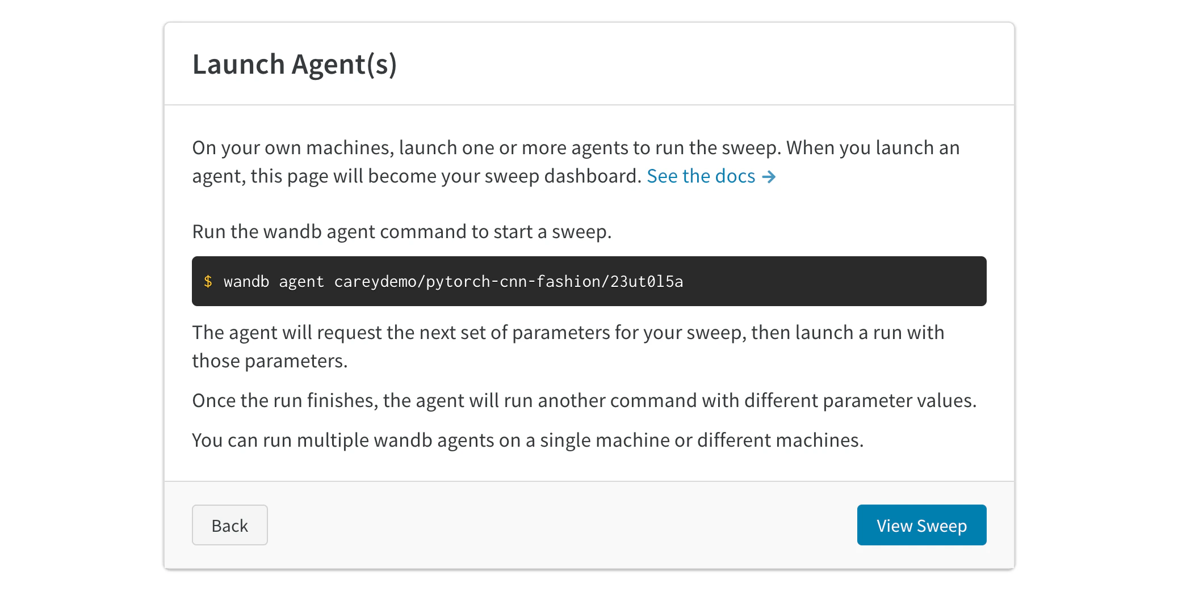The height and width of the screenshot is (593, 1182).
Task: Click the View Sweep button
Action: click(921, 525)
